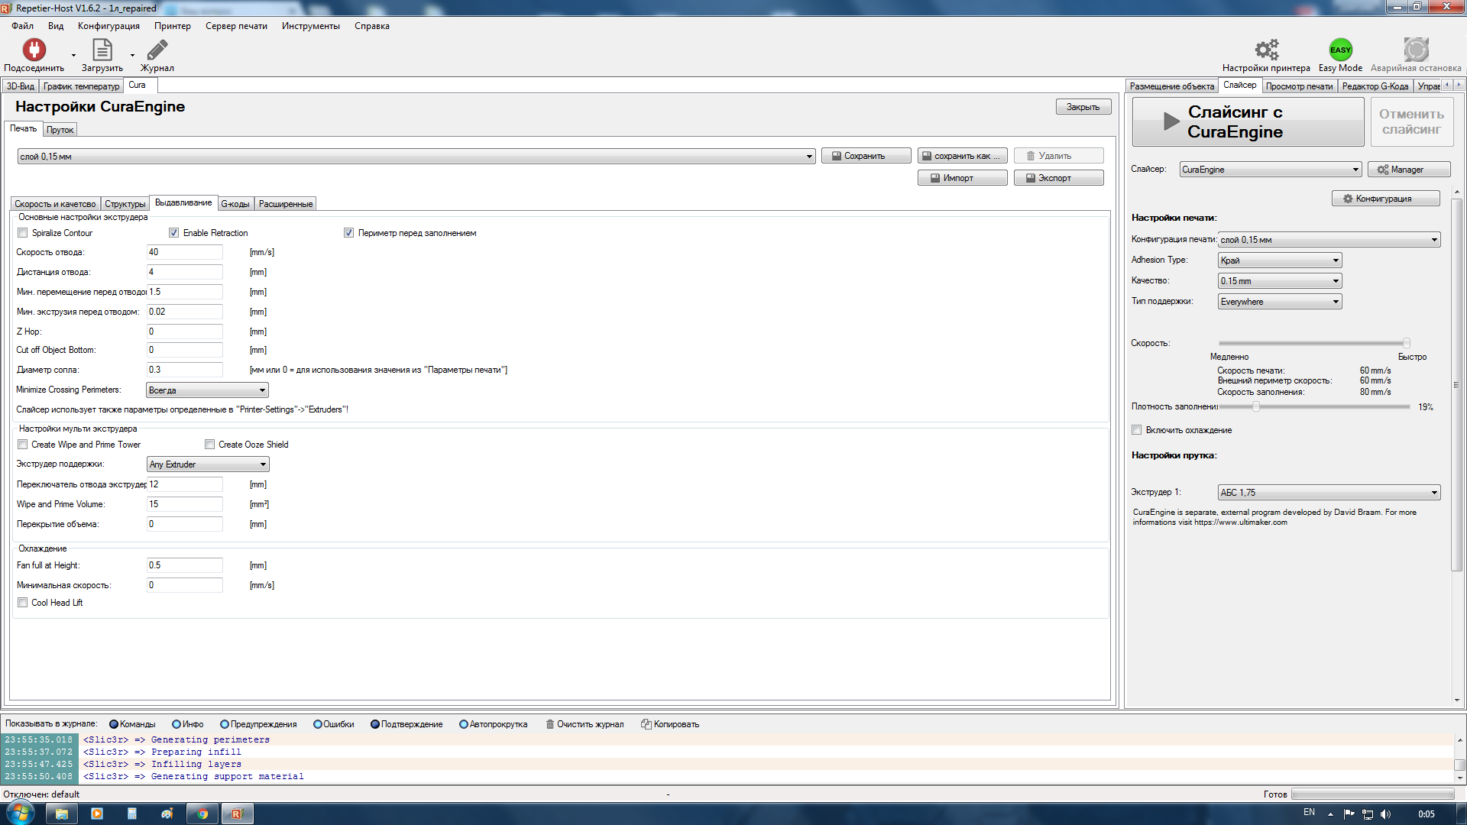
Task: Click the Connect plug icon
Action: (34, 50)
